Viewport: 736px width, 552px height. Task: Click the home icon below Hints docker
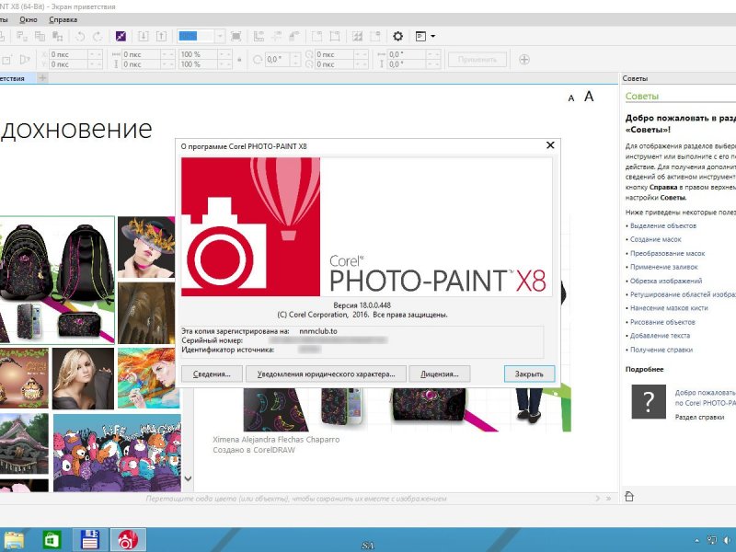pyautogui.click(x=629, y=496)
